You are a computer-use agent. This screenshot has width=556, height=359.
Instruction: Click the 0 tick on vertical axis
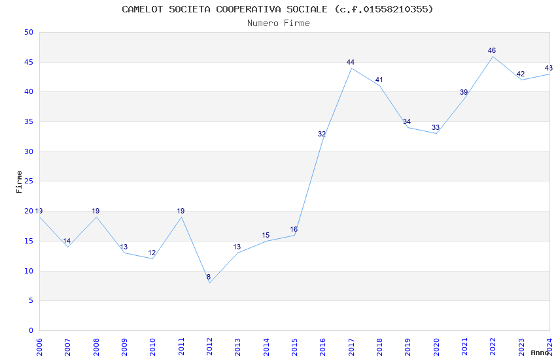tap(31, 330)
